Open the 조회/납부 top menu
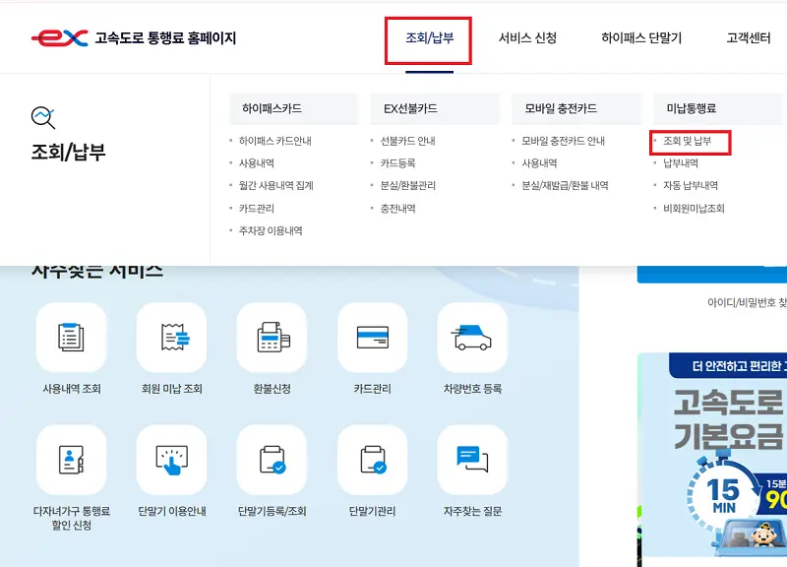The height and width of the screenshot is (567, 787). [429, 38]
